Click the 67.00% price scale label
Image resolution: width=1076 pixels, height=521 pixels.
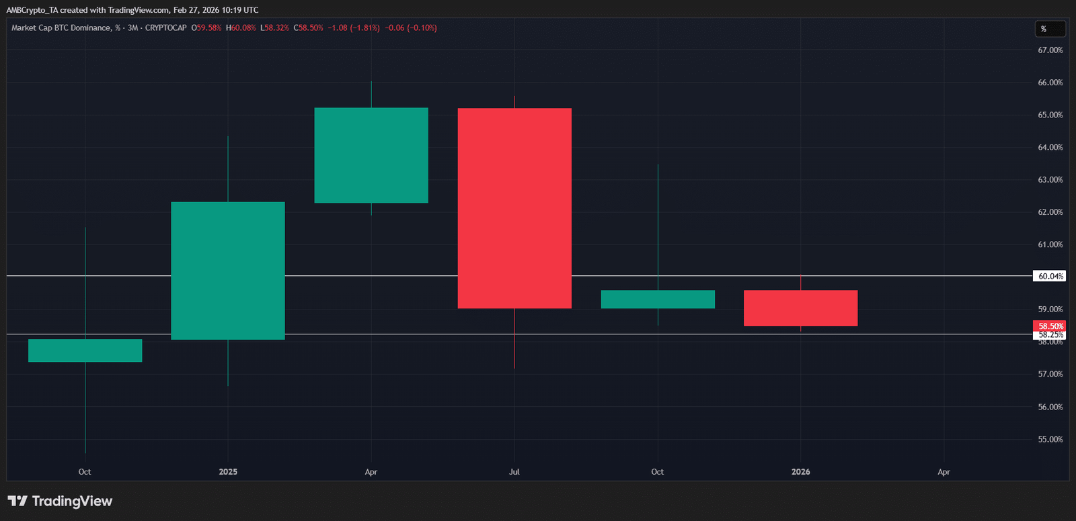coord(1050,50)
